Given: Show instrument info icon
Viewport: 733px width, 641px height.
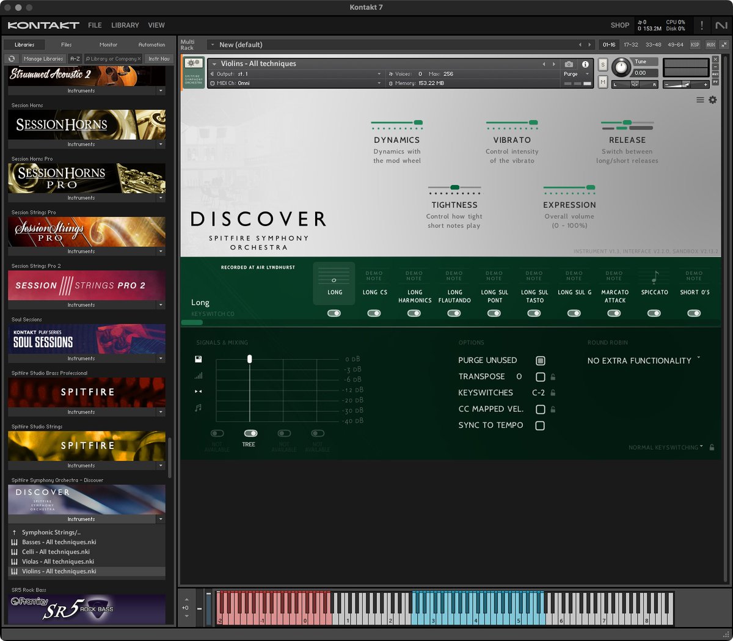Looking at the screenshot, I should coord(585,64).
